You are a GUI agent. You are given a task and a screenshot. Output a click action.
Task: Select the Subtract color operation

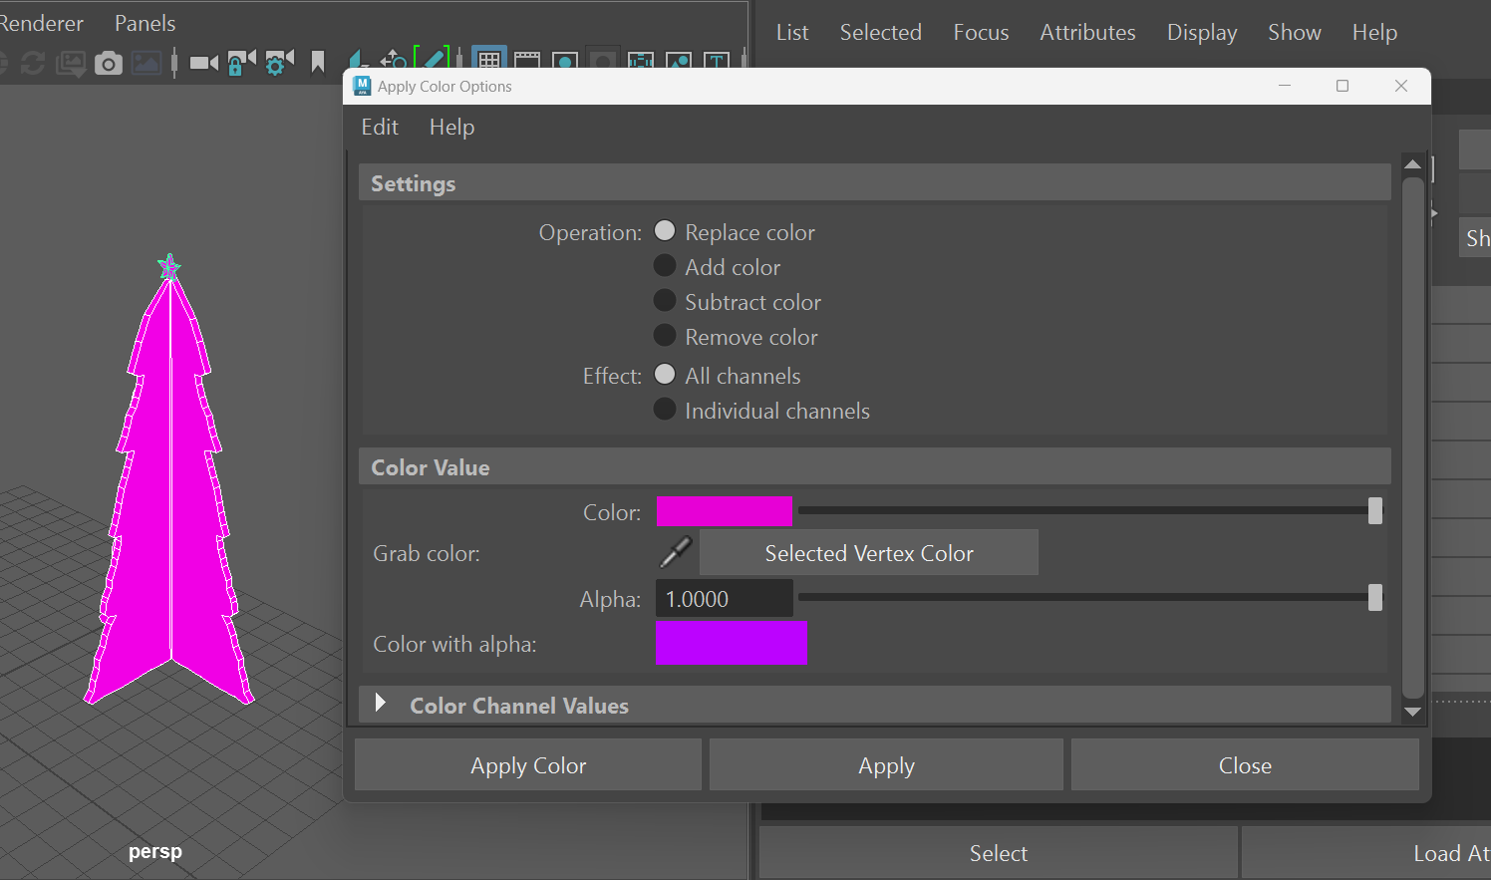pos(665,301)
